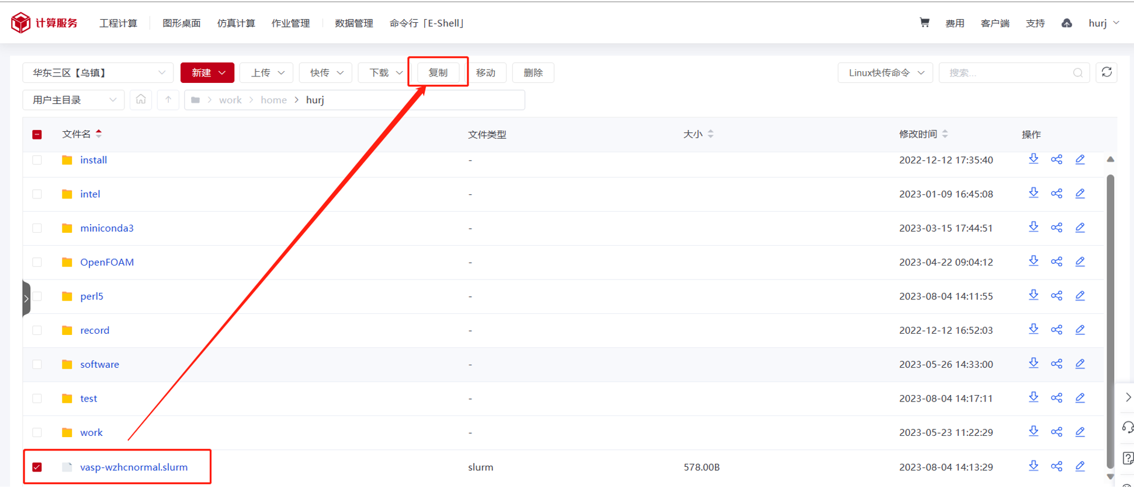Screen dimensions: 1134x496
Task: Rename the software folder
Action: pos(1080,364)
